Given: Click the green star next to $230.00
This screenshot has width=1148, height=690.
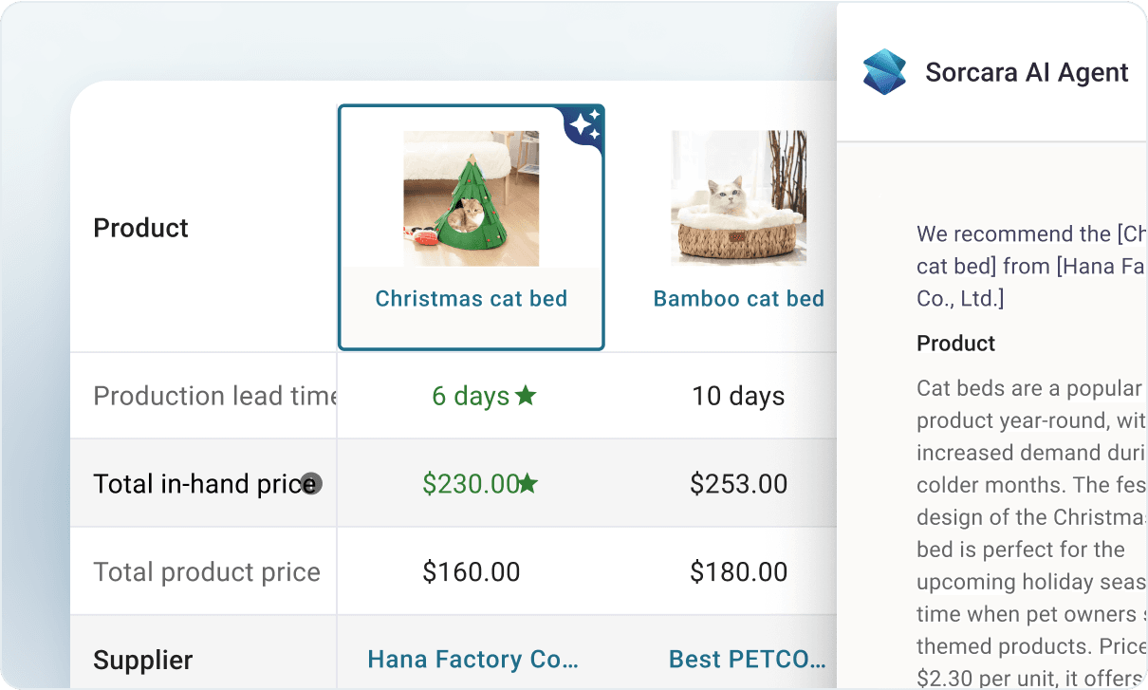Looking at the screenshot, I should (528, 484).
